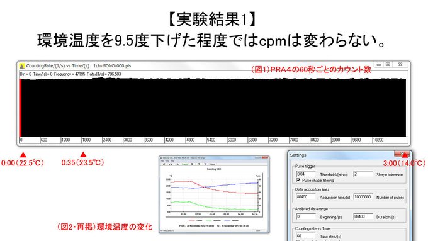Click Export in the EasyLog toolbar
428x241 pixels.
[x=185, y=164]
